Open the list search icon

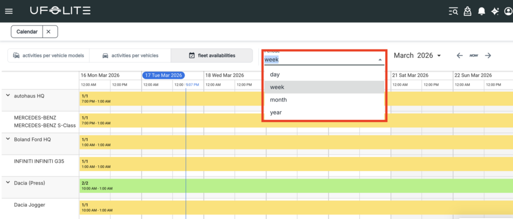click(453, 11)
